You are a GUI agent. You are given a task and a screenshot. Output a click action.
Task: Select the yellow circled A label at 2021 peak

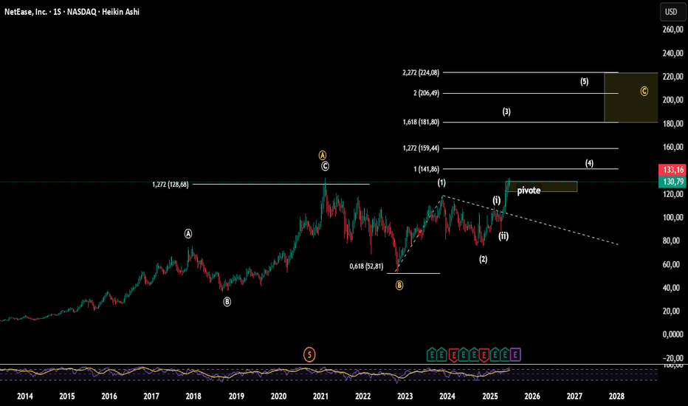click(323, 155)
